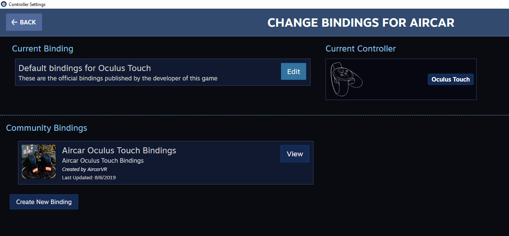Click the "Last Updated: 8/6/2019" date text
The width and height of the screenshot is (509, 236).
tap(89, 177)
